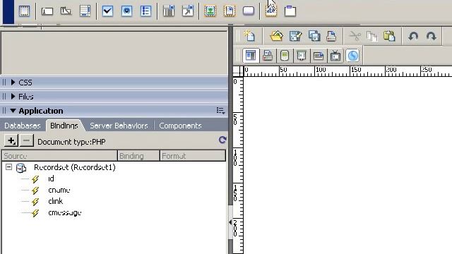The image size is (452, 254).
Task: Redo the last undone action
Action: point(431,36)
